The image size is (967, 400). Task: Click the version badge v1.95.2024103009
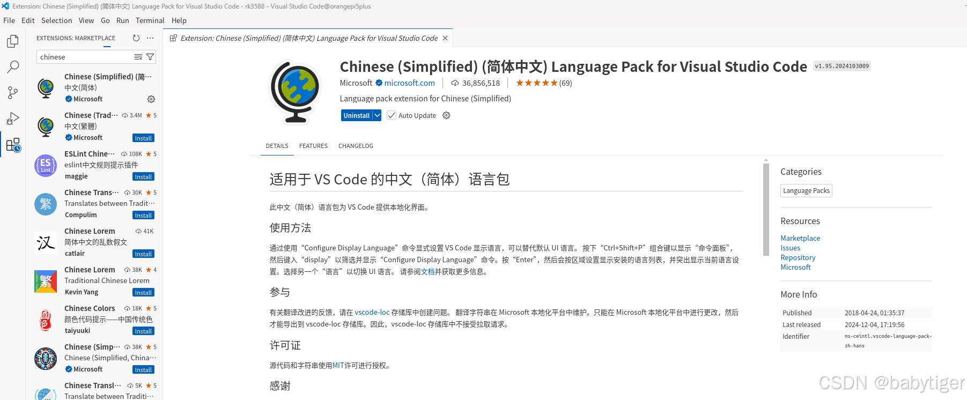click(841, 66)
